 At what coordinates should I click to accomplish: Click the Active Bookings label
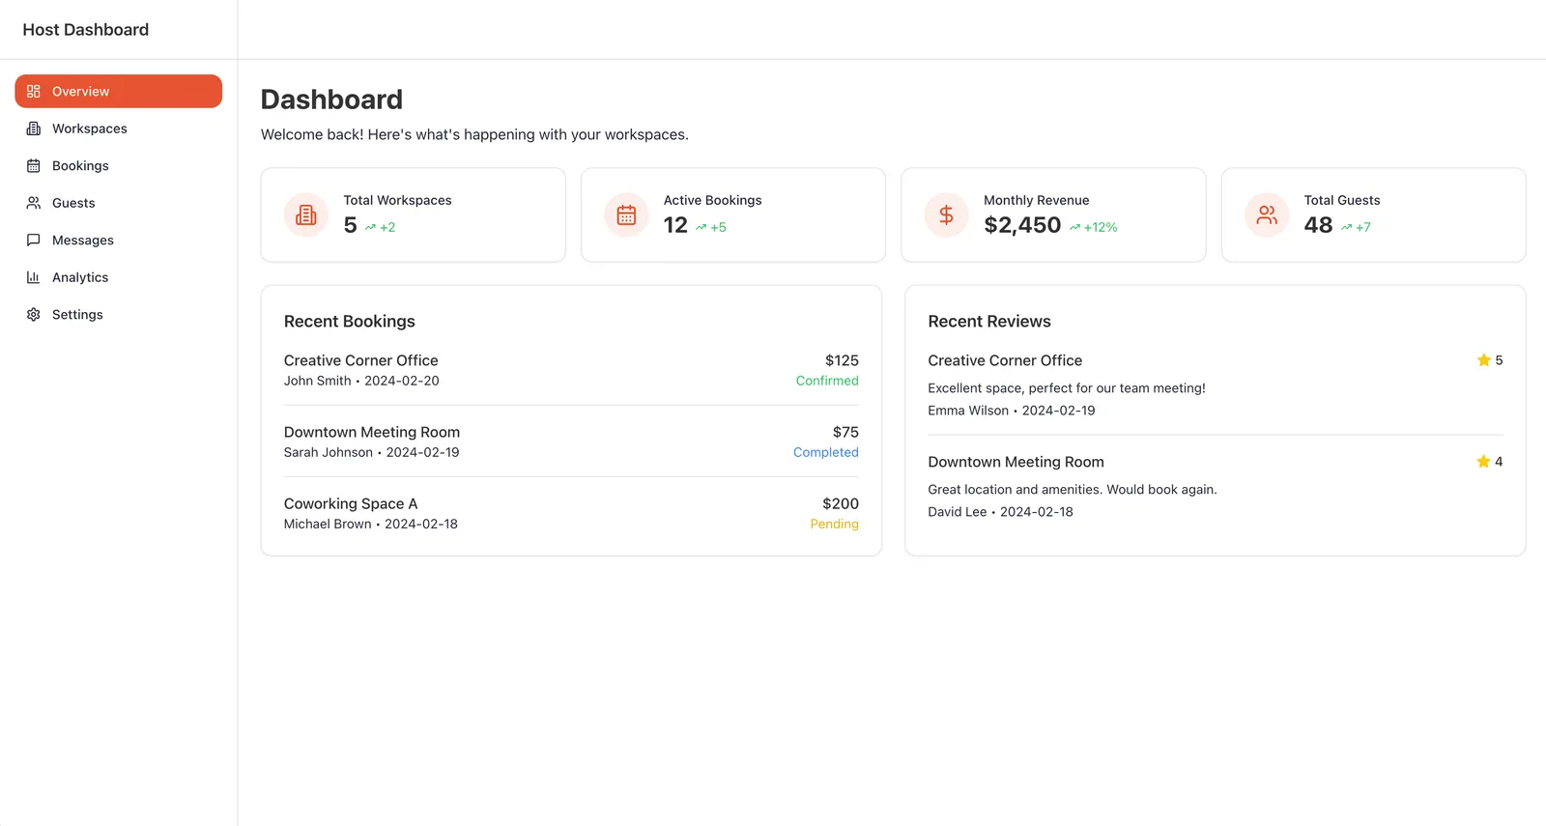712,200
